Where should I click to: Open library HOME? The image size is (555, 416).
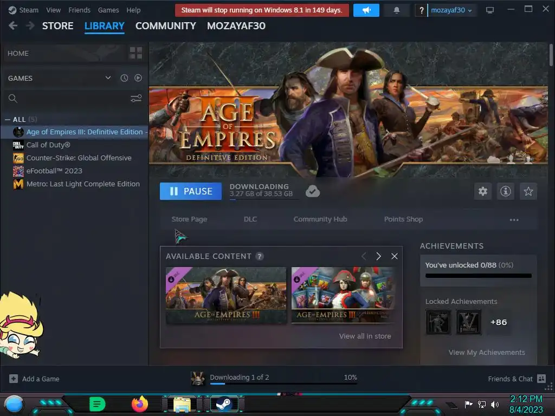coord(18,53)
